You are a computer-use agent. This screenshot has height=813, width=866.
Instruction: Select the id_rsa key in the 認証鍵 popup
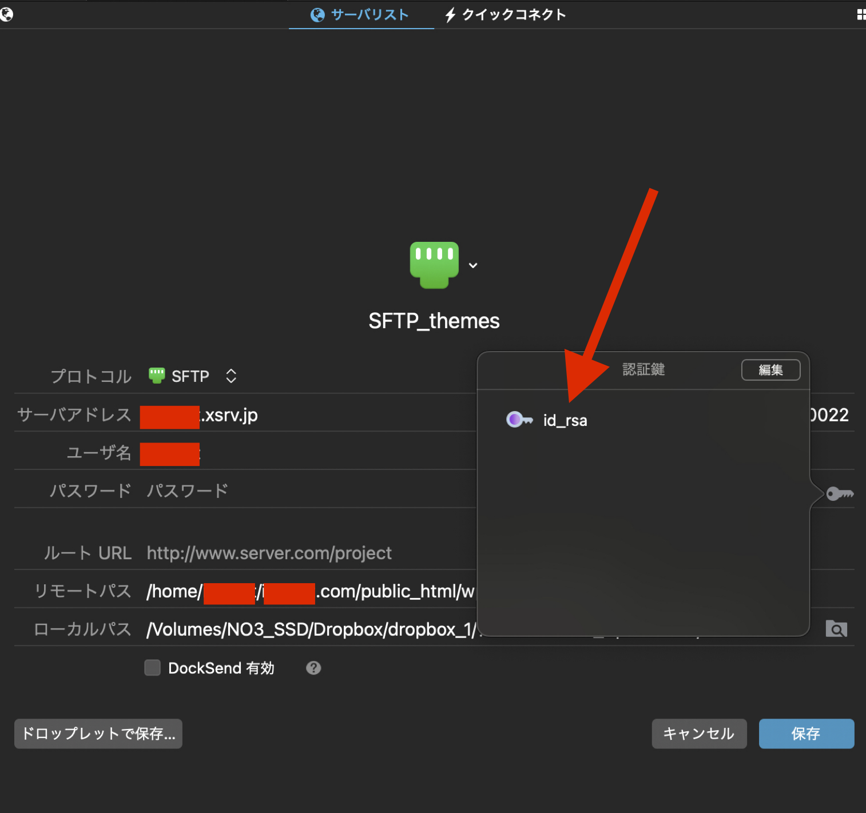pyautogui.click(x=564, y=420)
